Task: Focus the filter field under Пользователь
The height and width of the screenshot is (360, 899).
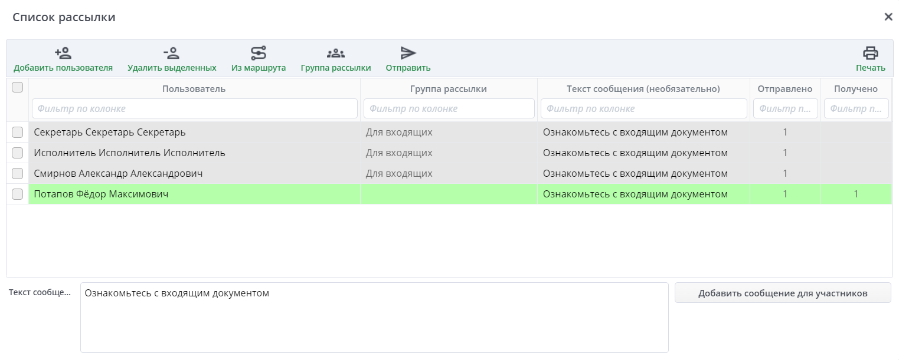Action: pyautogui.click(x=194, y=108)
